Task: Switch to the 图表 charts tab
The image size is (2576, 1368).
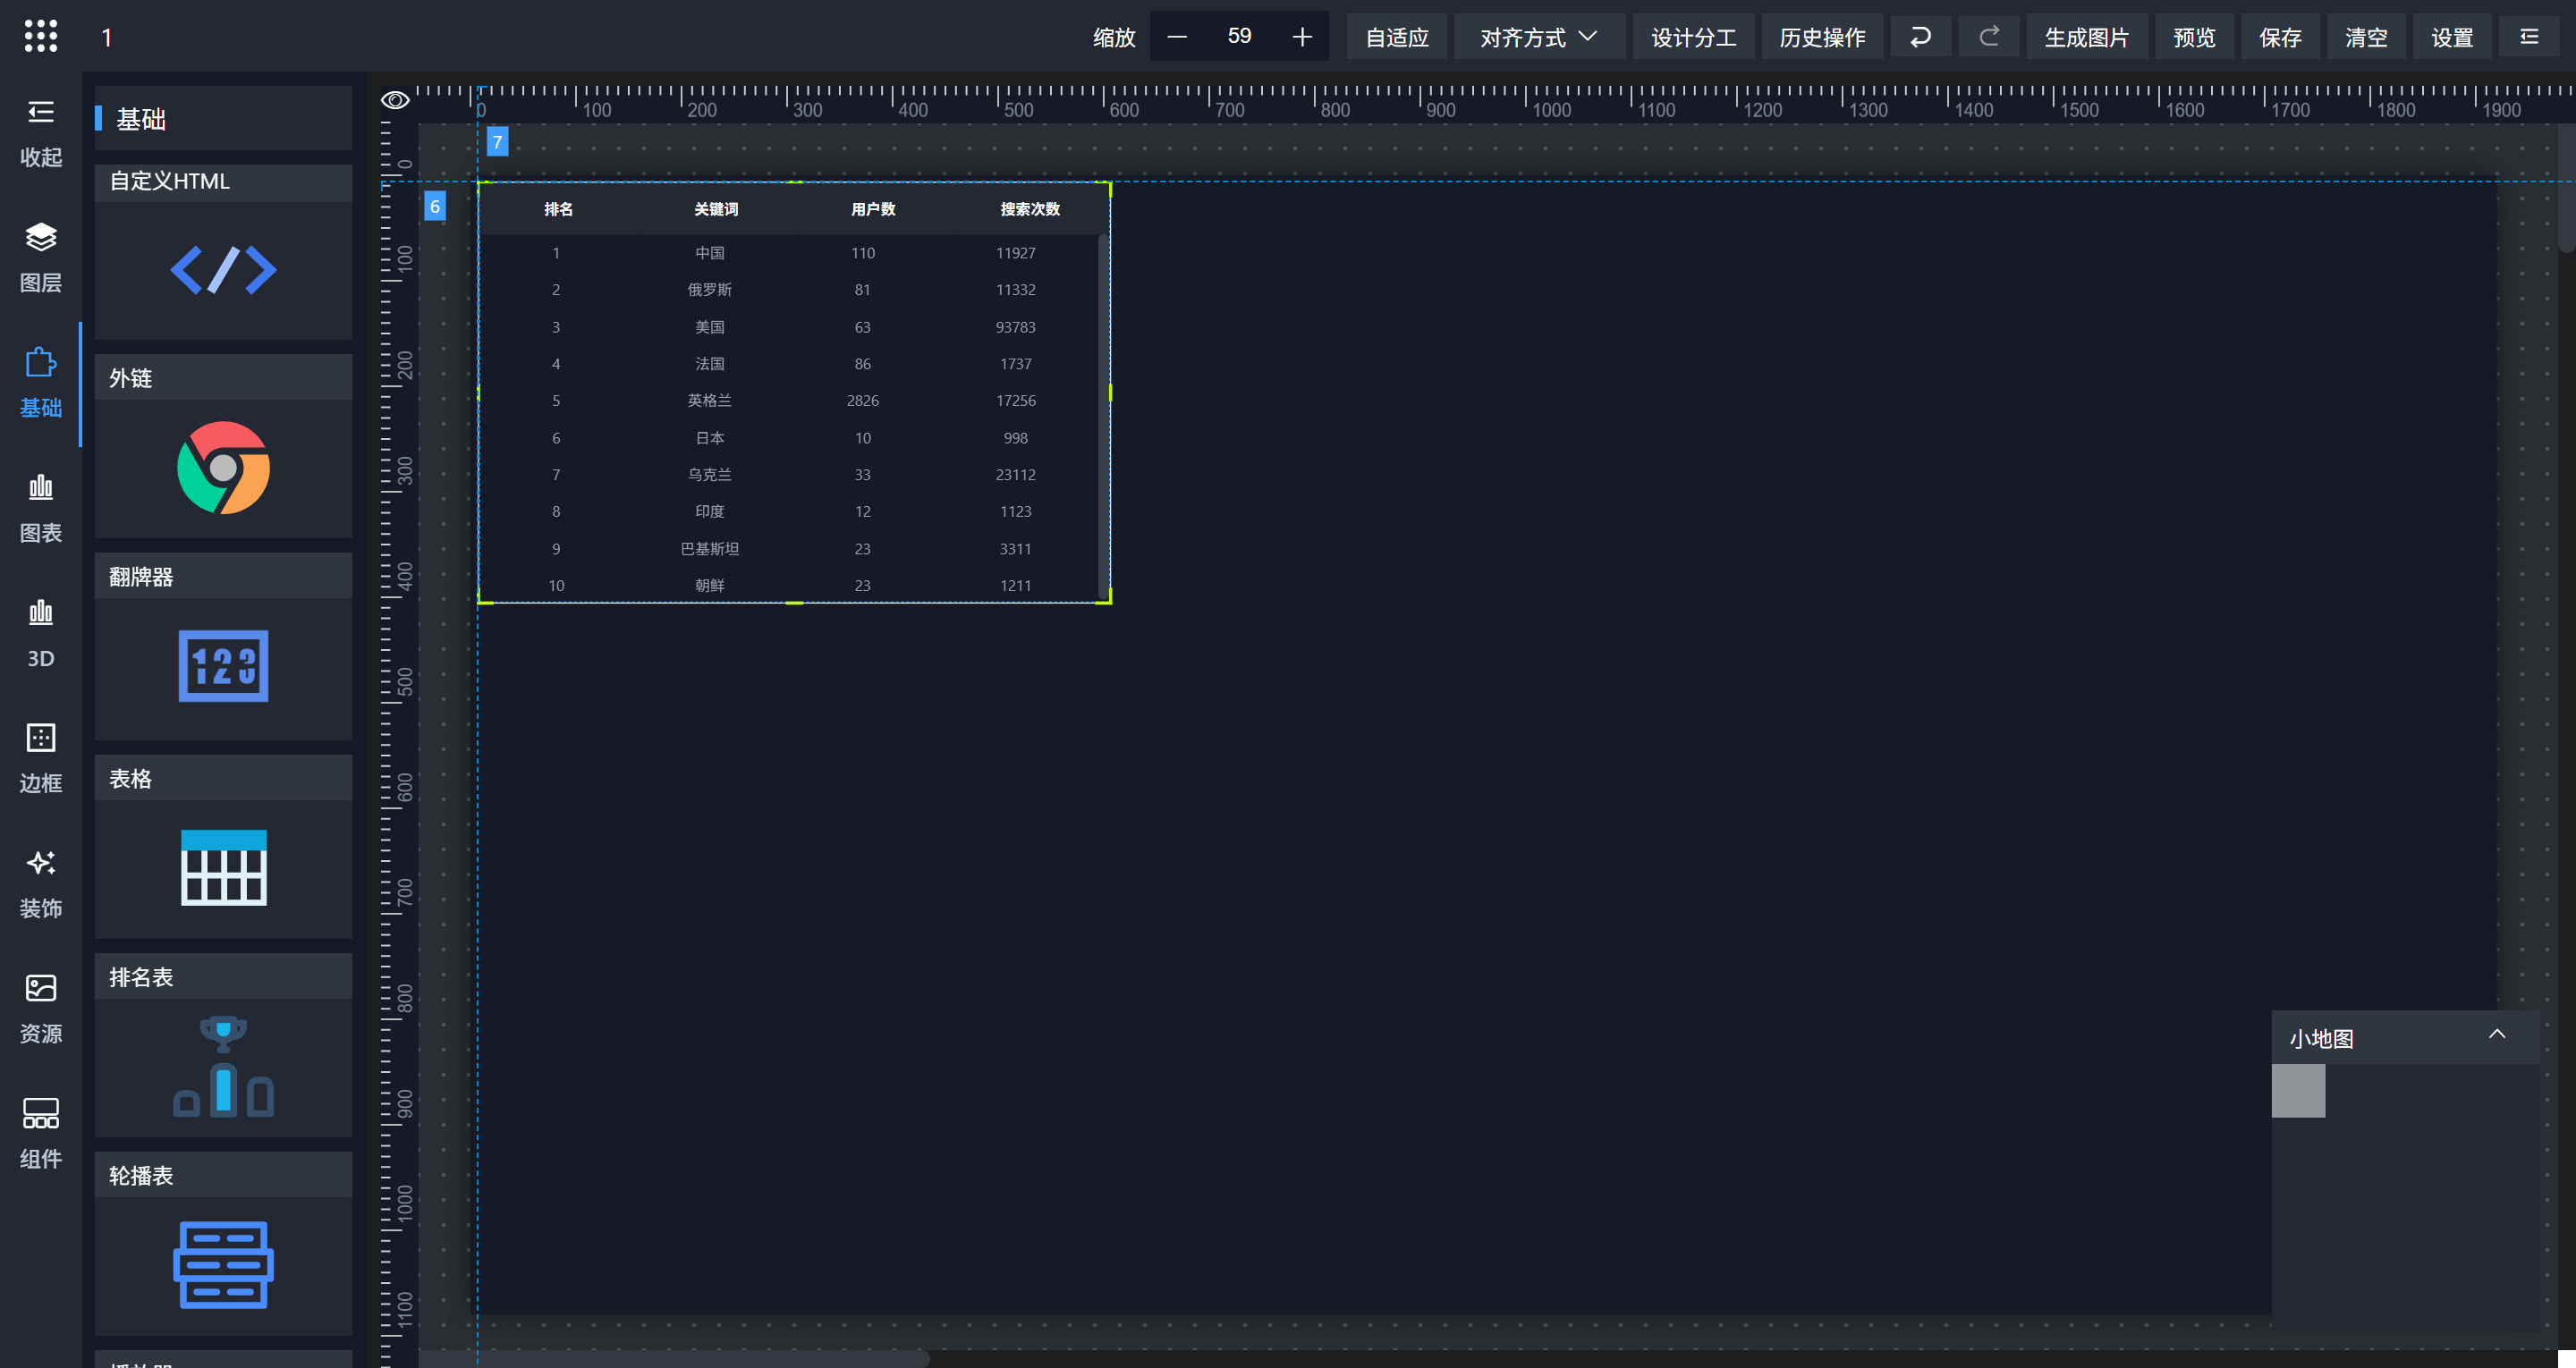Action: click(41, 508)
